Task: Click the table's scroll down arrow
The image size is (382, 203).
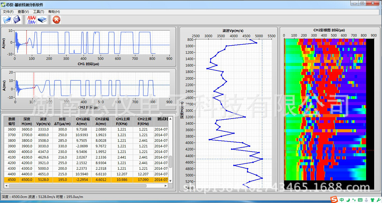Action: click(x=170, y=181)
